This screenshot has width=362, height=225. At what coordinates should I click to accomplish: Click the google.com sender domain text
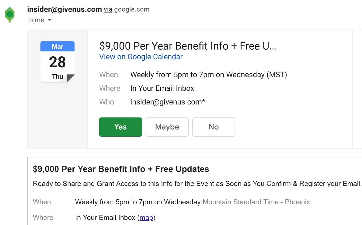click(132, 9)
